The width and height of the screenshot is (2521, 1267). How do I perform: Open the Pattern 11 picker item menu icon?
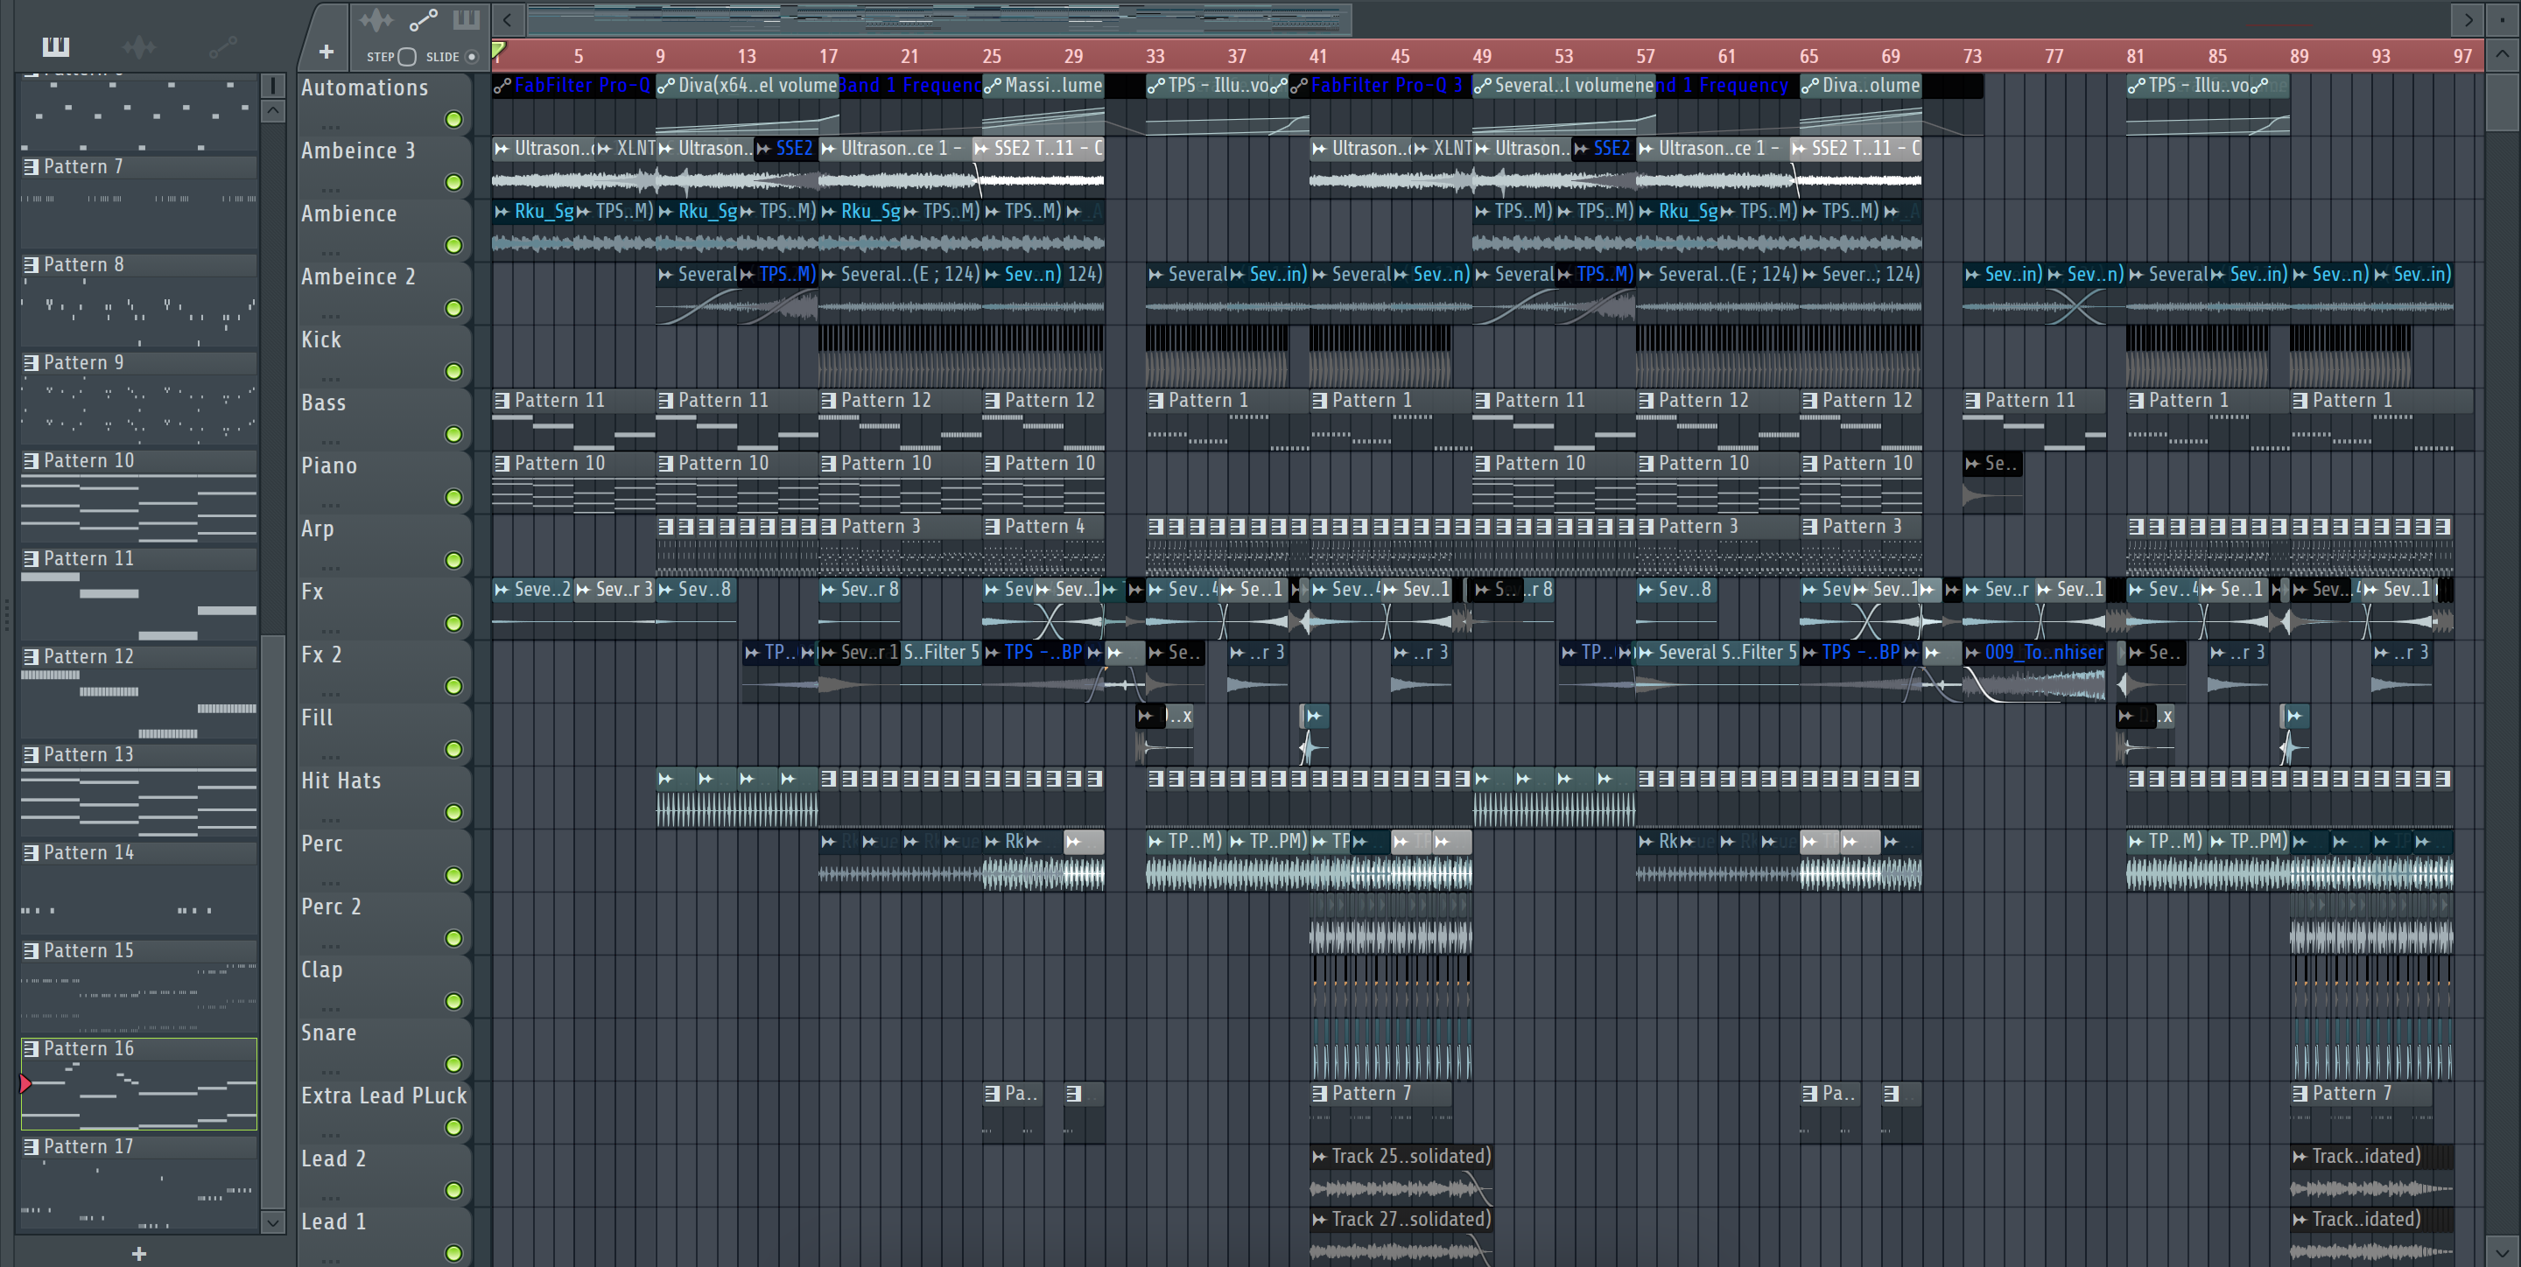click(32, 558)
